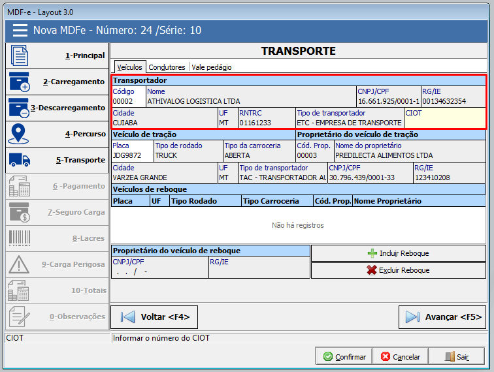Image resolution: width=494 pixels, height=372 pixels.
Task: Open the hamburger menu icon
Action: coord(20,30)
